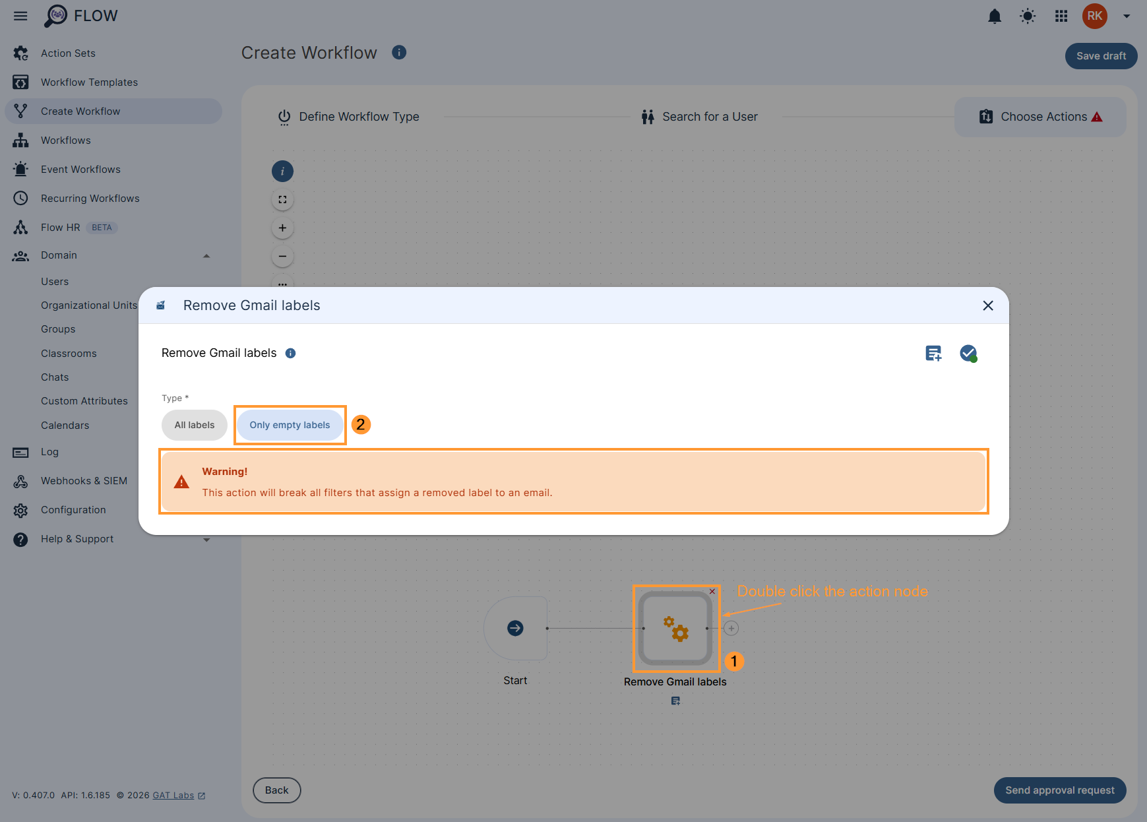Screen dimensions: 1147x822
Task: Click the FLOW magnifier logo
Action: [57, 15]
